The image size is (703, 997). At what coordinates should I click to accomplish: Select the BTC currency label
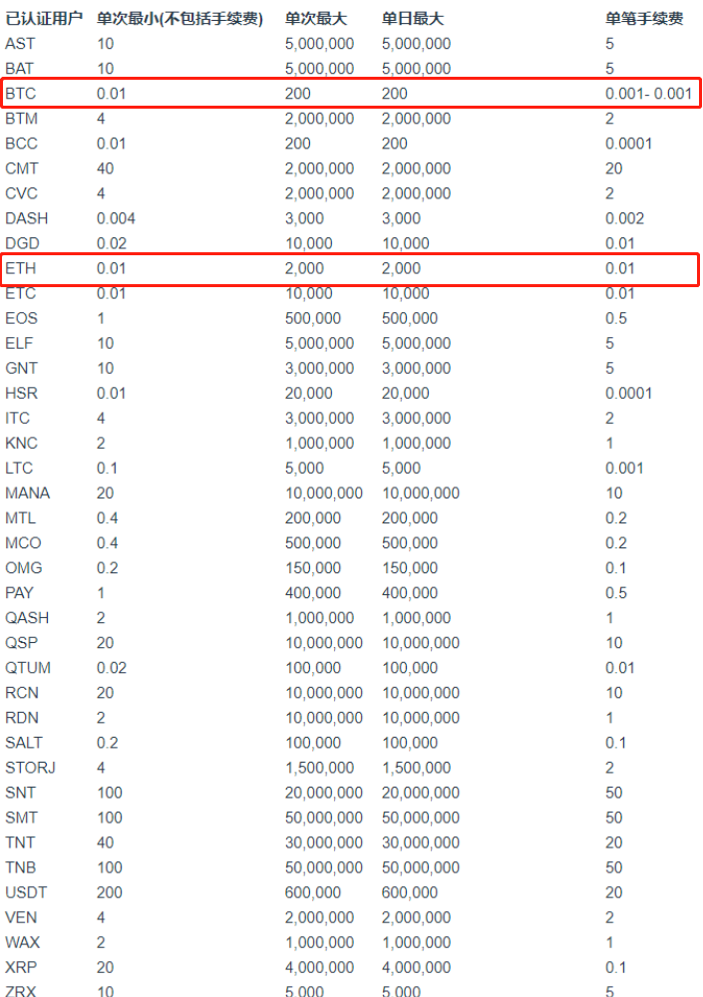click(x=21, y=94)
